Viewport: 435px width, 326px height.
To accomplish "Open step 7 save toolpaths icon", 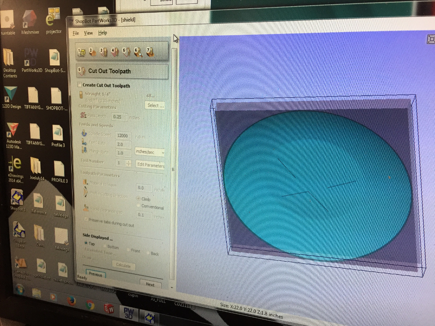I will [x=150, y=52].
